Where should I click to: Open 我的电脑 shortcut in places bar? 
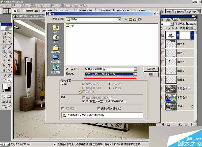tap(56, 59)
